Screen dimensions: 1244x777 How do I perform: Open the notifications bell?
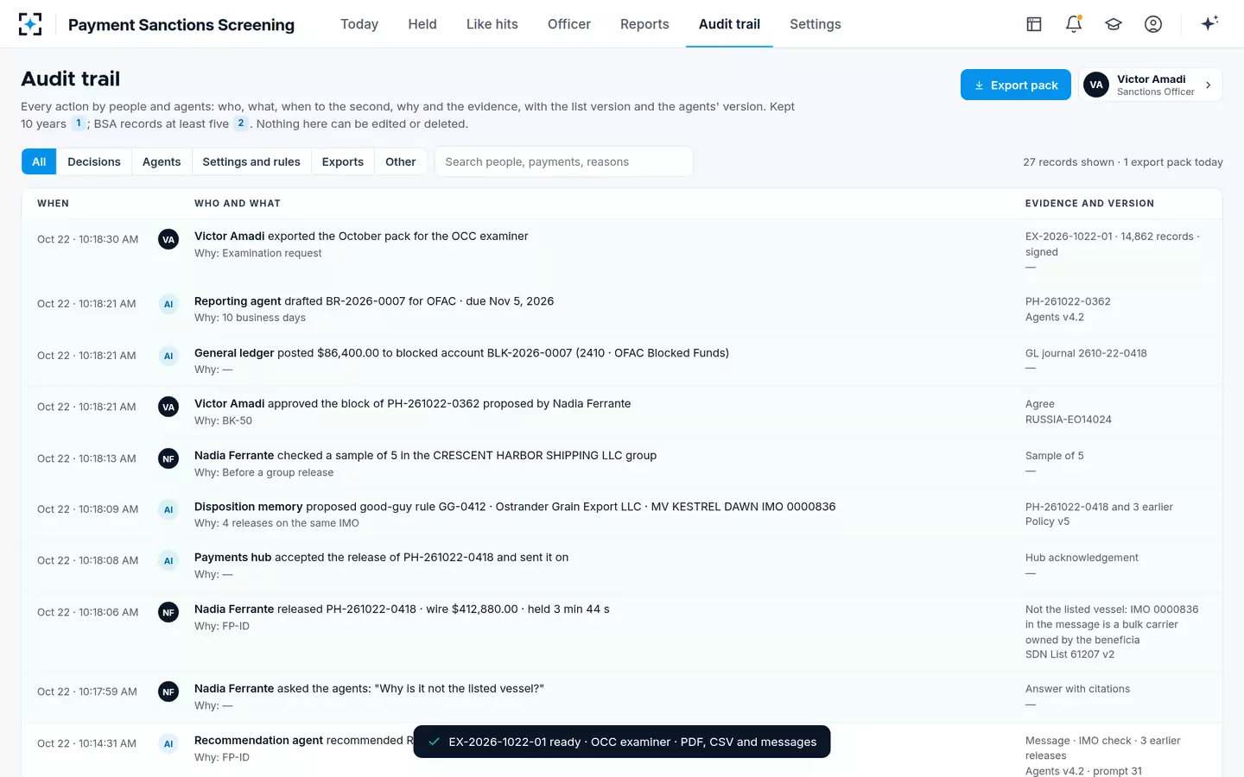point(1074,24)
